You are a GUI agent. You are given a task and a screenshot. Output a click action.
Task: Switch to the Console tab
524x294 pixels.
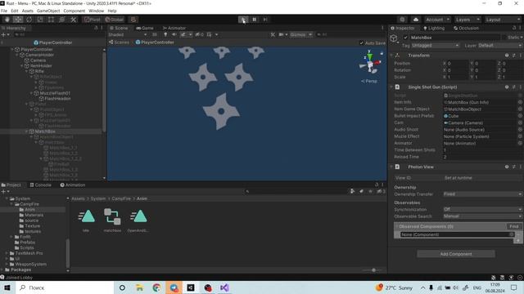point(40,185)
